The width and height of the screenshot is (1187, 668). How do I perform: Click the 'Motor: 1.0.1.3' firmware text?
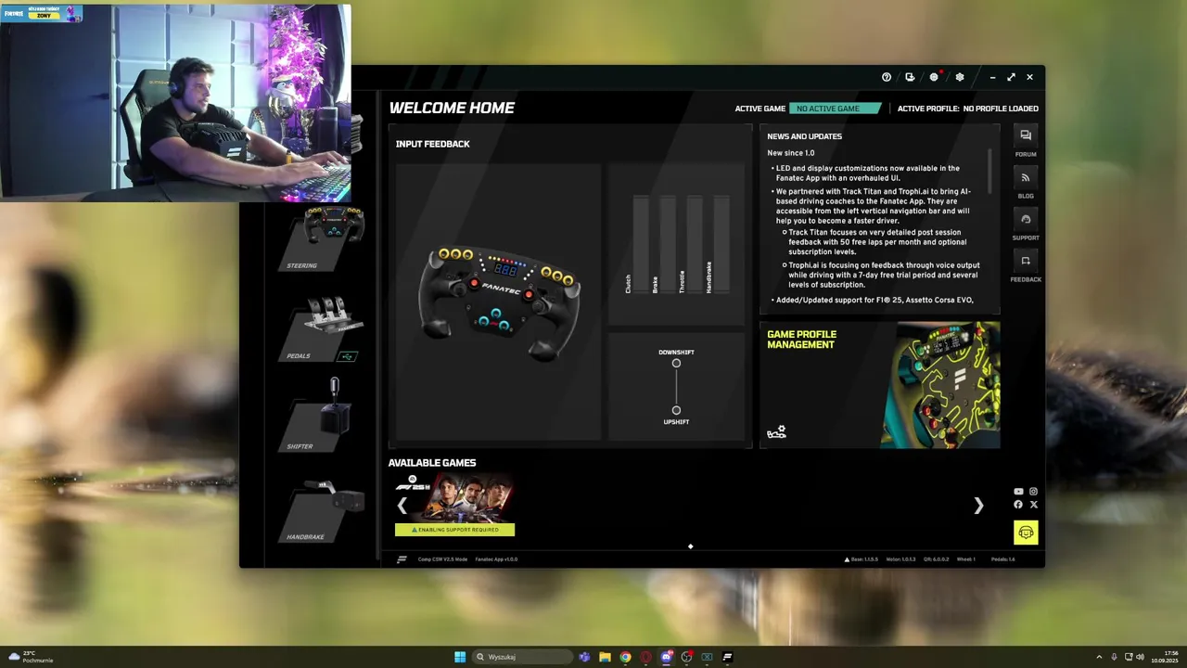(x=900, y=559)
